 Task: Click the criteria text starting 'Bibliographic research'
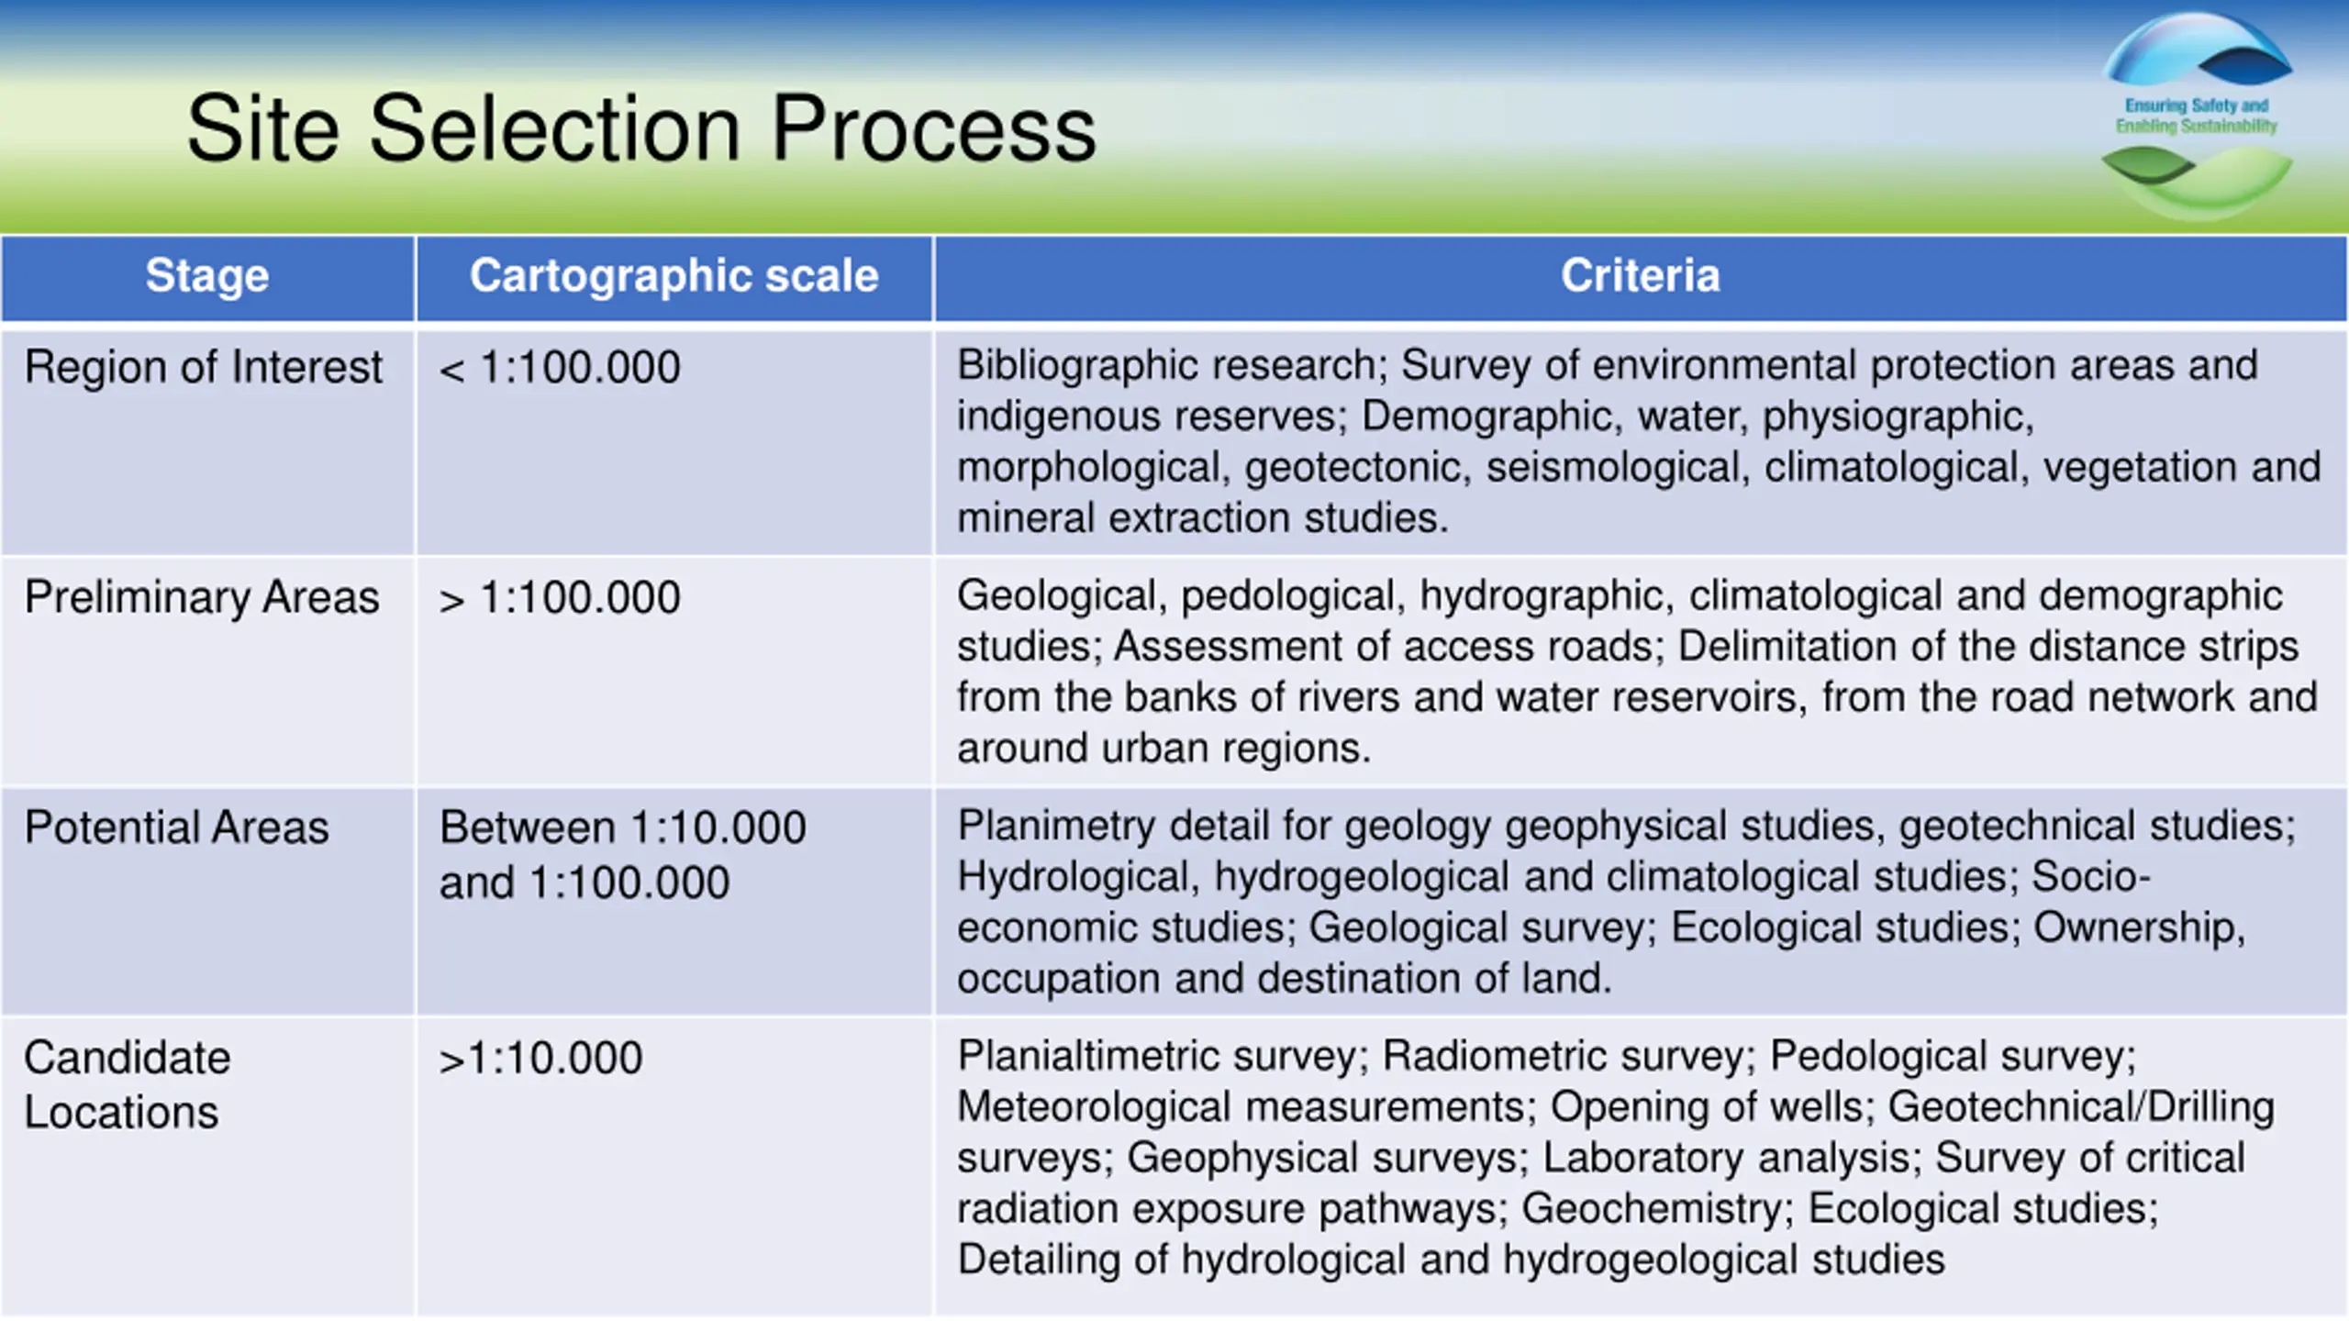coord(1641,441)
